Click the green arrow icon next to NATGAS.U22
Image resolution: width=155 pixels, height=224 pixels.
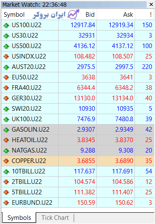pyautogui.click(x=6, y=150)
